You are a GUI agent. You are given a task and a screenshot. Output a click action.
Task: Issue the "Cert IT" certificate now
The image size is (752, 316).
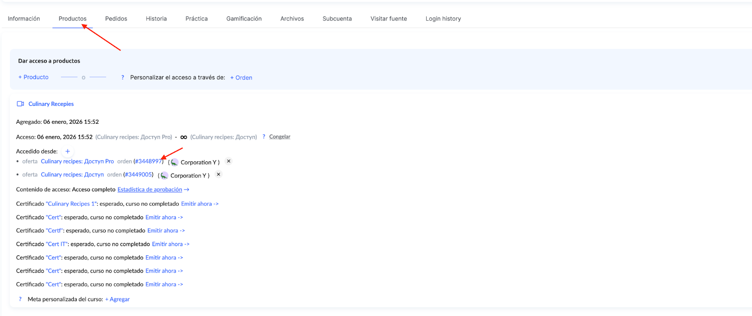coord(170,244)
